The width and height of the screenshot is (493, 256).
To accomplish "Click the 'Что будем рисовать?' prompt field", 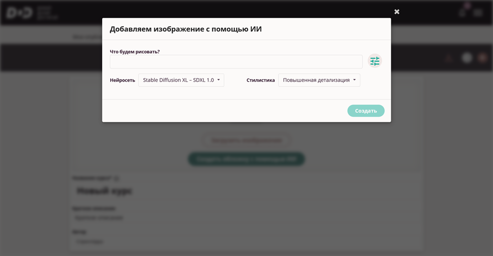I will click(x=236, y=62).
